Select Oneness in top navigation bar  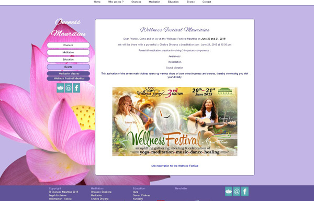(x=136, y=2)
